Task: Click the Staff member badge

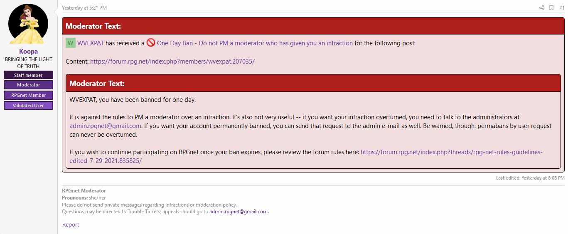Action: (x=28, y=75)
